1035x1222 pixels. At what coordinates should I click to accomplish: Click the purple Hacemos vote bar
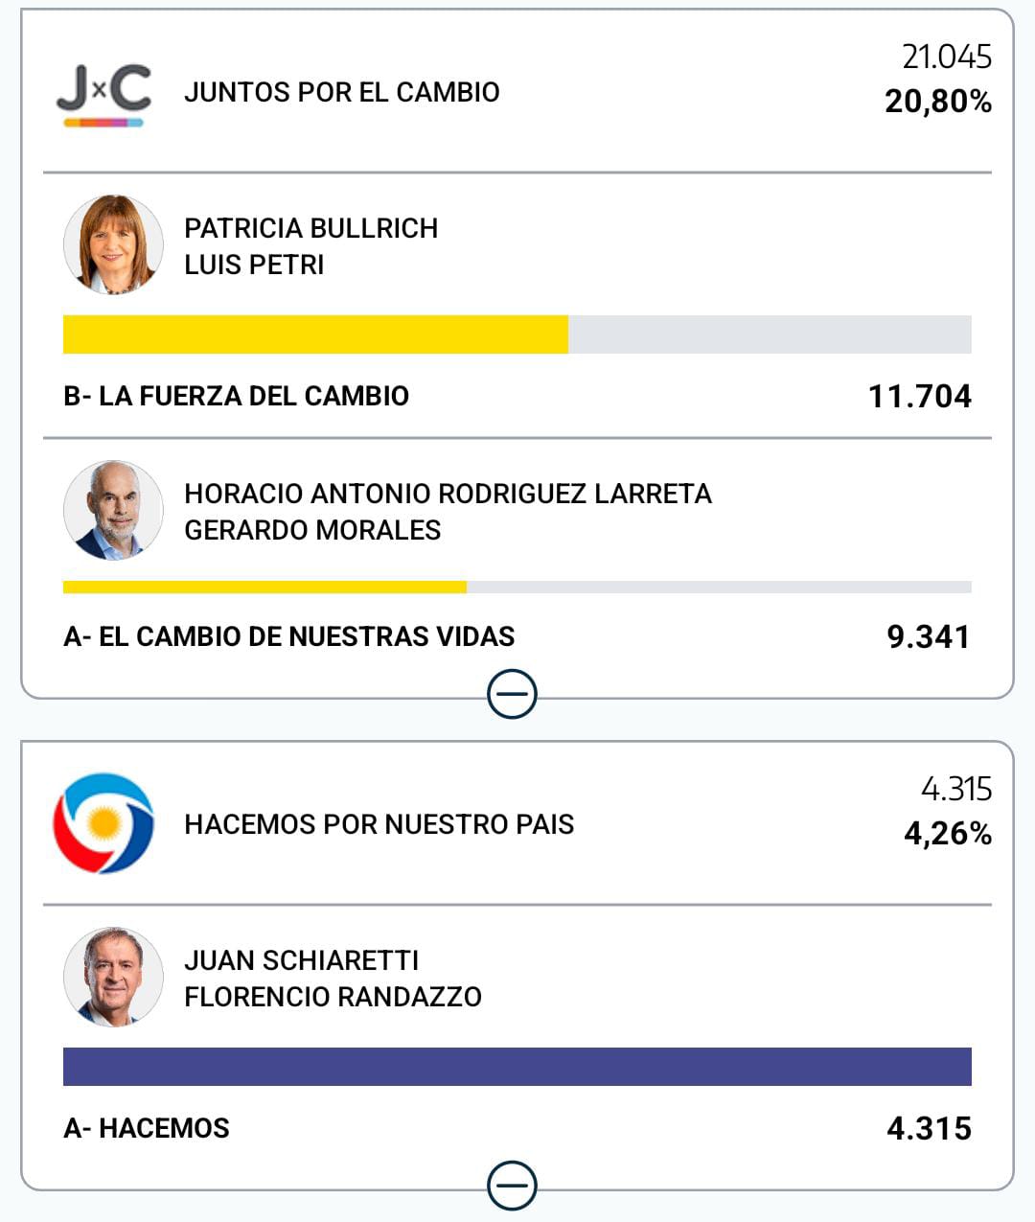[517, 1067]
